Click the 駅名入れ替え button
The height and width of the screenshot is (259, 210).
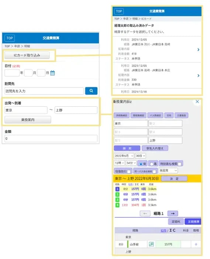155,148
